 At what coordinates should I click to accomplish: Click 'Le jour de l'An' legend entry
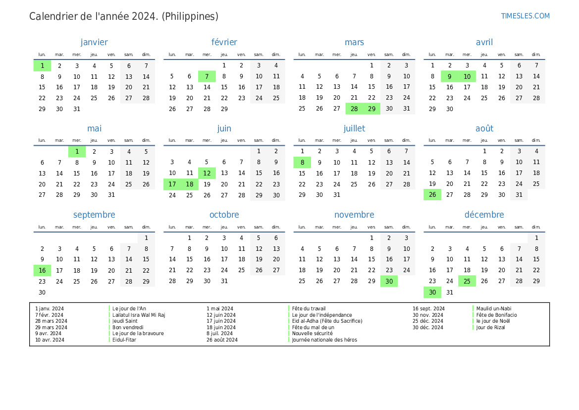tap(129, 308)
